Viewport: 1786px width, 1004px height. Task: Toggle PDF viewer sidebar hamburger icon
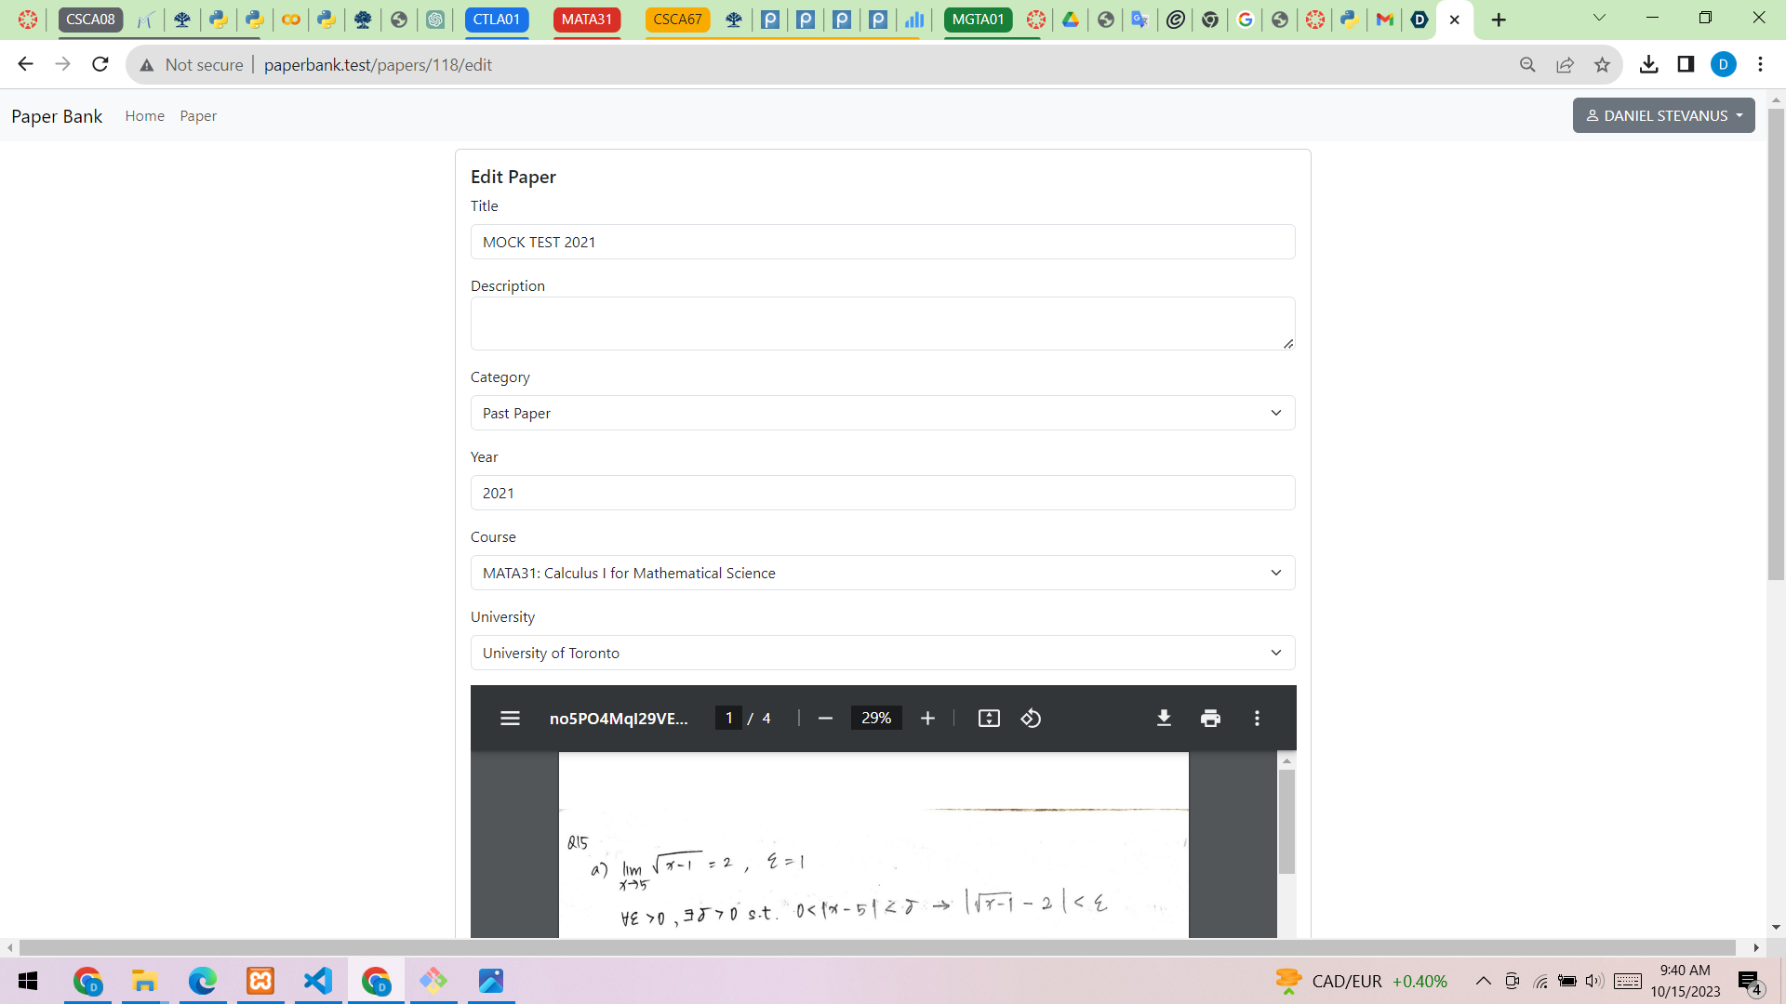(x=510, y=719)
